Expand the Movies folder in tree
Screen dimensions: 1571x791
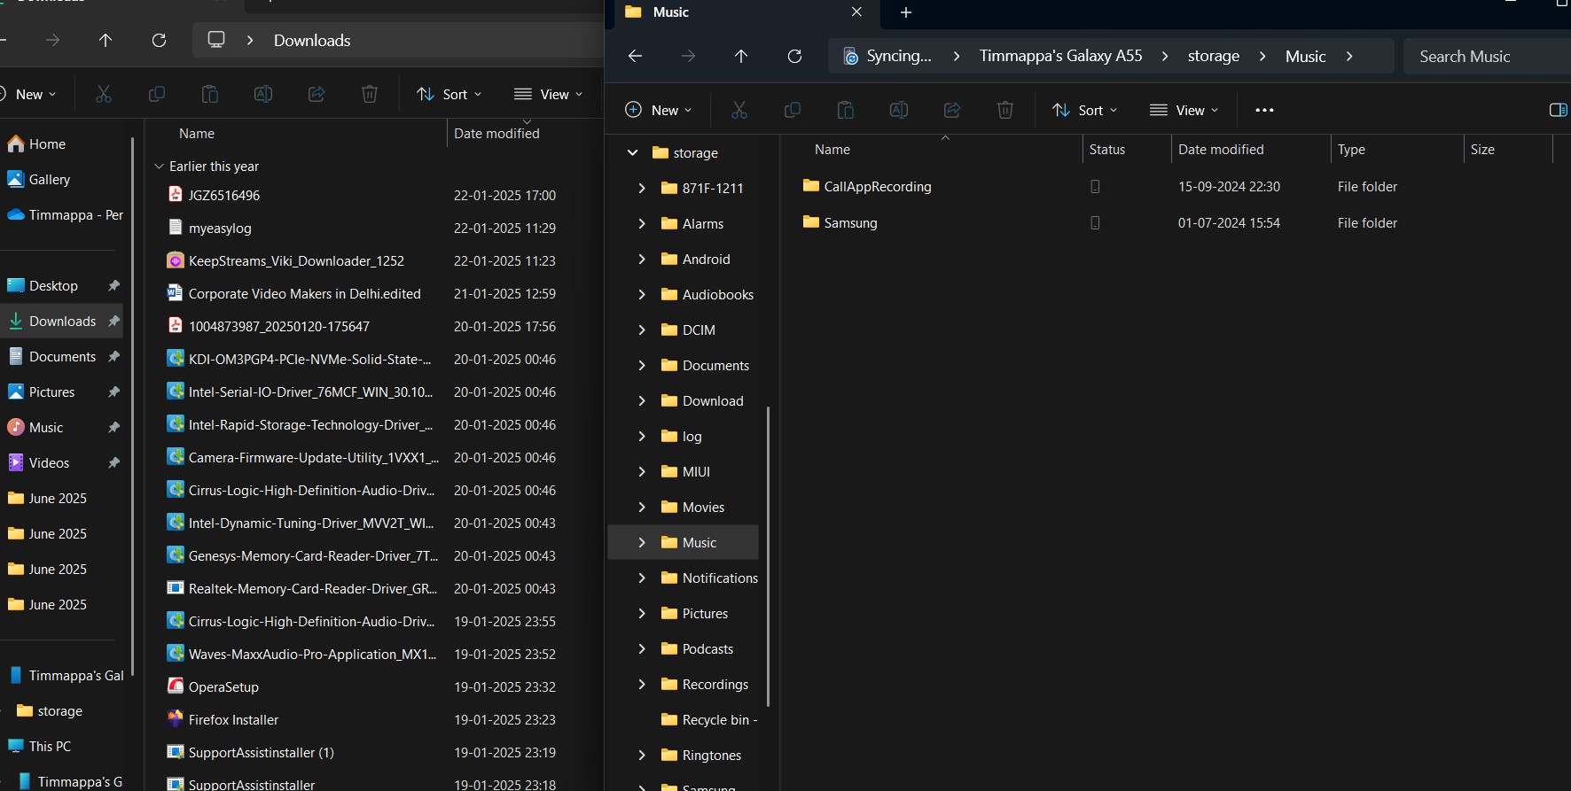[642, 507]
